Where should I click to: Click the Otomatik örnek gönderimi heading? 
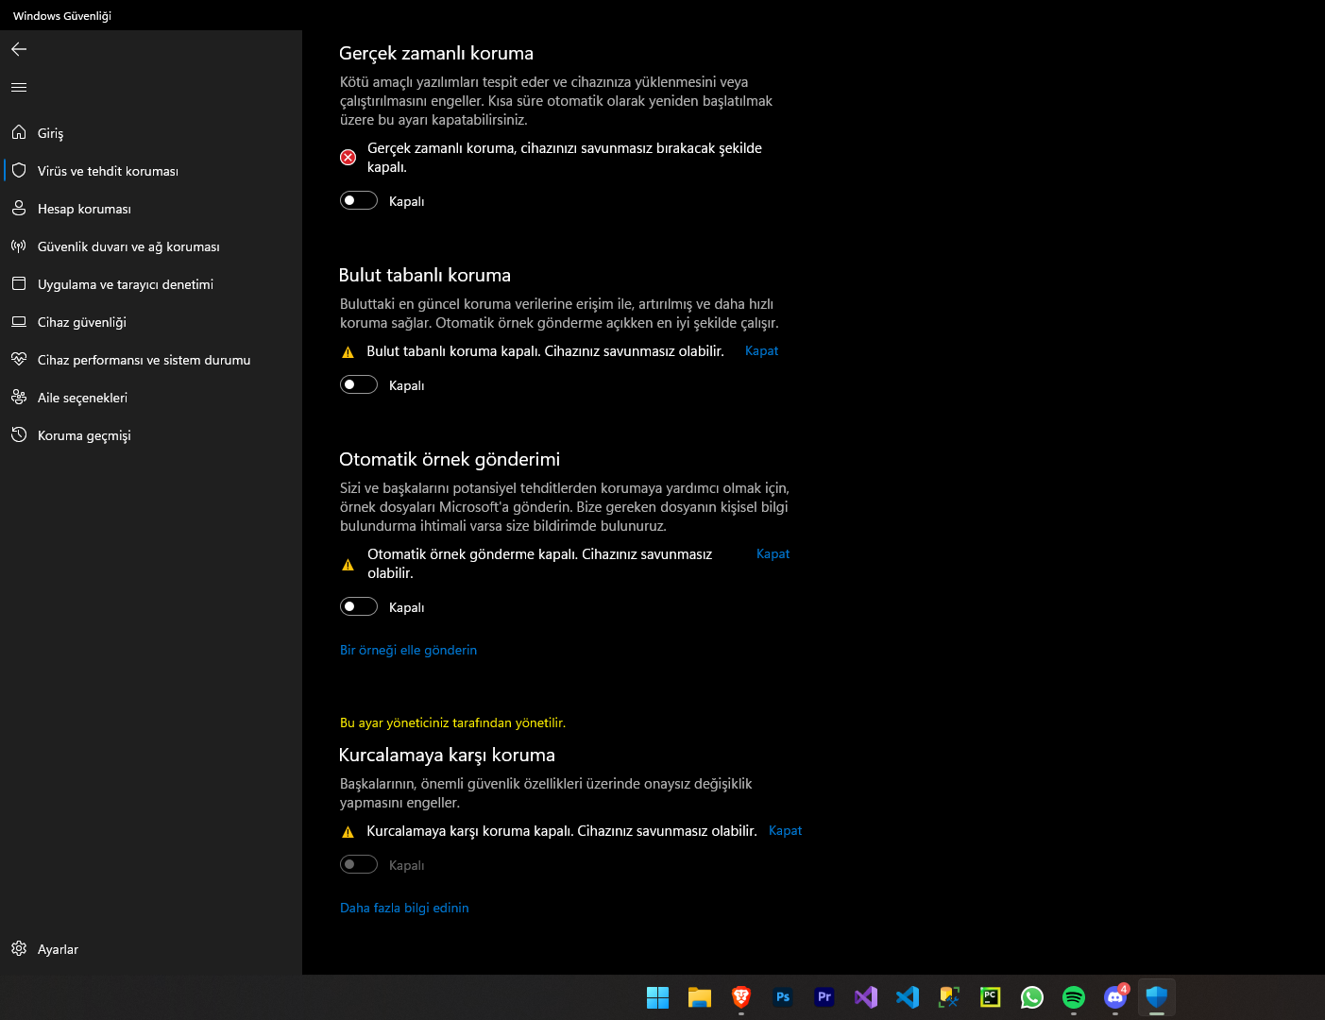(450, 459)
